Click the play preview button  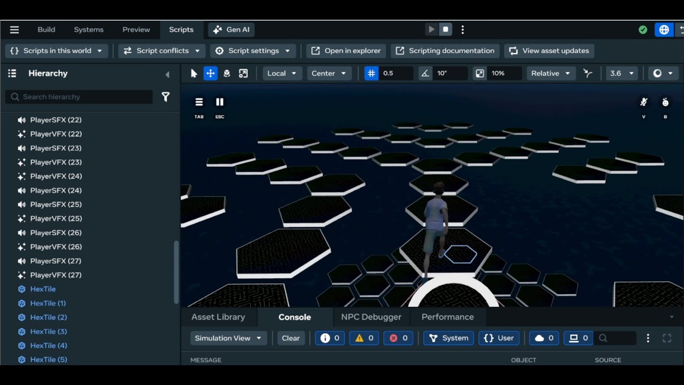[431, 29]
